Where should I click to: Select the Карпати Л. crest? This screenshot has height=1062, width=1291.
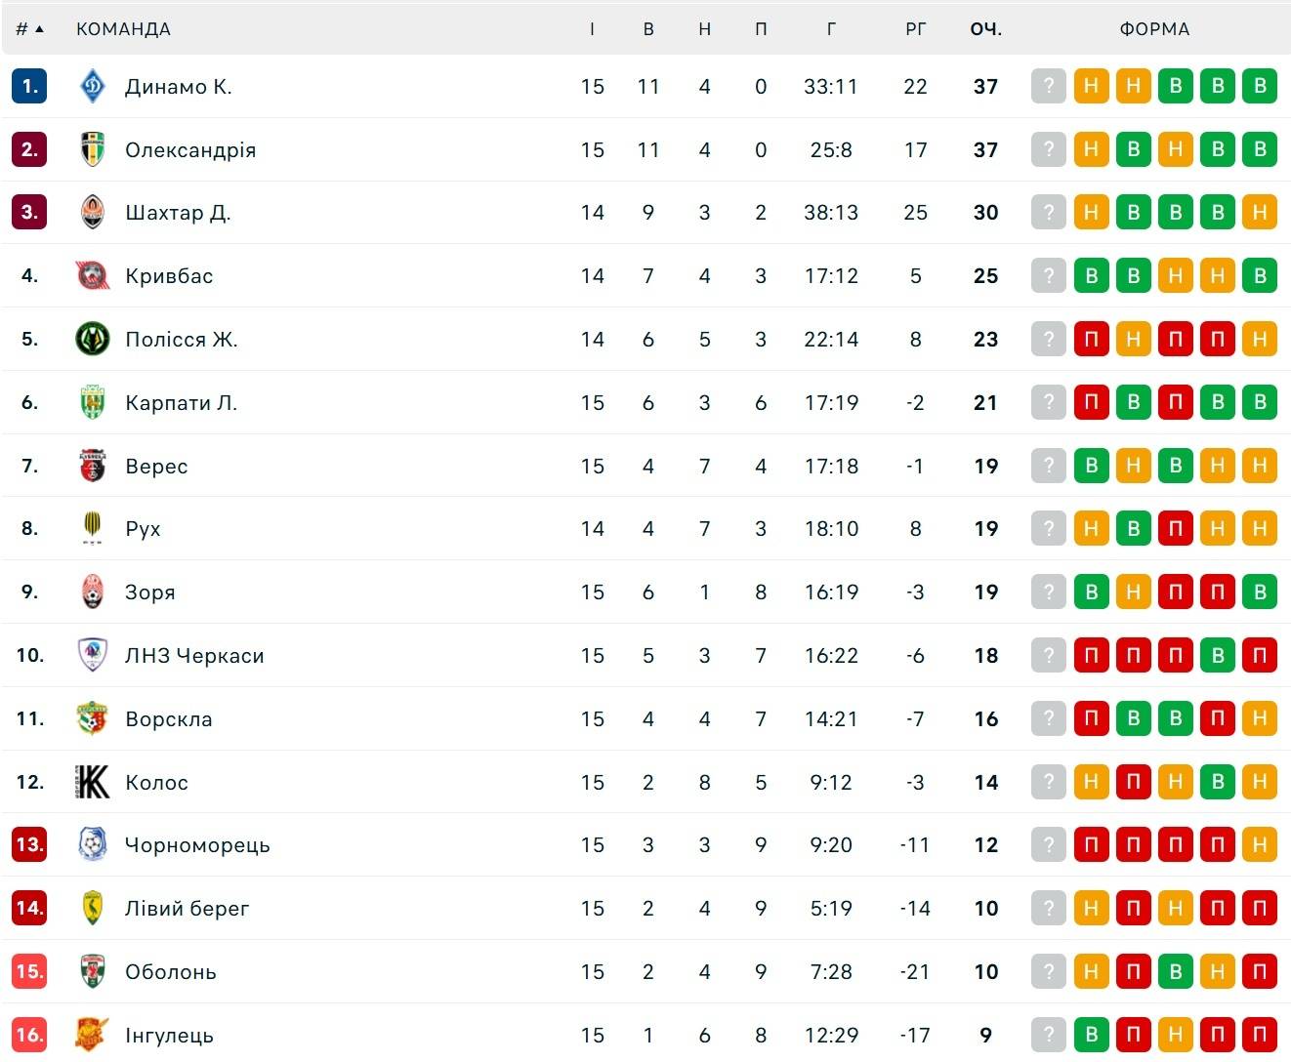[x=92, y=402]
